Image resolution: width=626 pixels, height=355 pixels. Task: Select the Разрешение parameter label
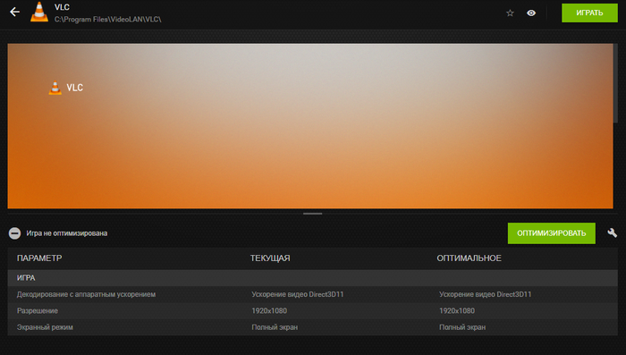[x=38, y=310]
